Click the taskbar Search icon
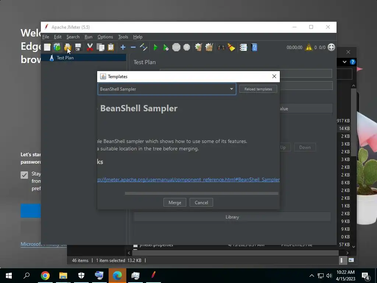The height and width of the screenshot is (283, 377). pos(27,276)
